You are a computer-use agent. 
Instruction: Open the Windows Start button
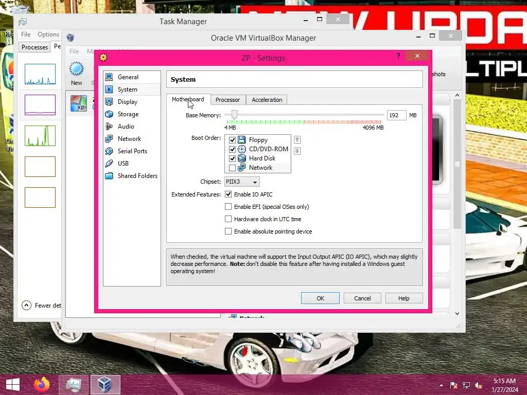click(x=13, y=385)
